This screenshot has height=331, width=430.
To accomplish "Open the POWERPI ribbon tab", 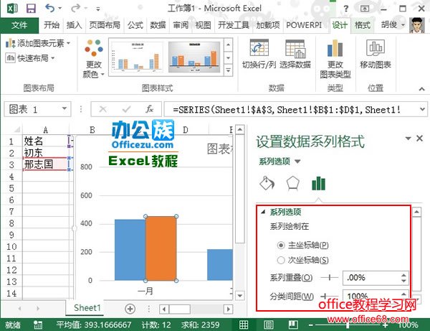I will (x=304, y=25).
